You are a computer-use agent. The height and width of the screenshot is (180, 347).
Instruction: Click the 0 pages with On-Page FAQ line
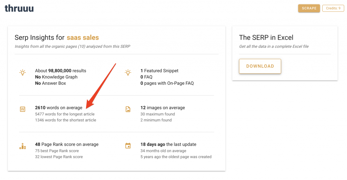(x=167, y=83)
